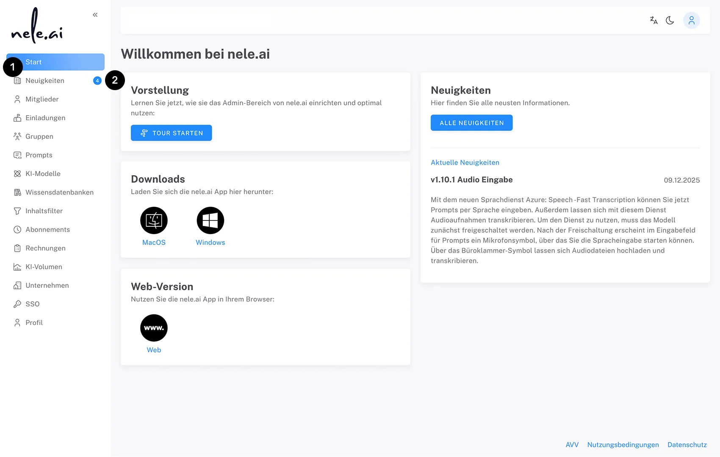
Task: Select the Inhaltsfilter funnel icon
Action: pyautogui.click(x=17, y=211)
